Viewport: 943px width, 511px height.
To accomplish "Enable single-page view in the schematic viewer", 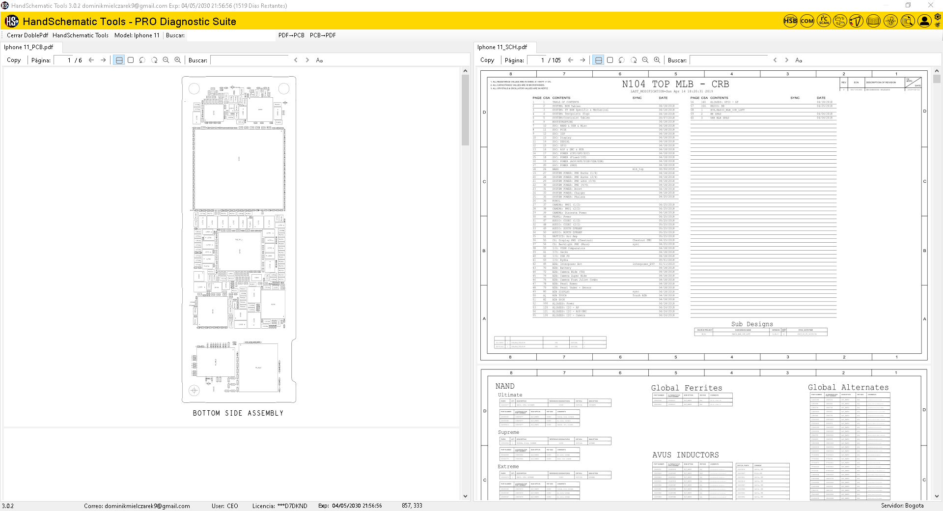I will click(610, 60).
